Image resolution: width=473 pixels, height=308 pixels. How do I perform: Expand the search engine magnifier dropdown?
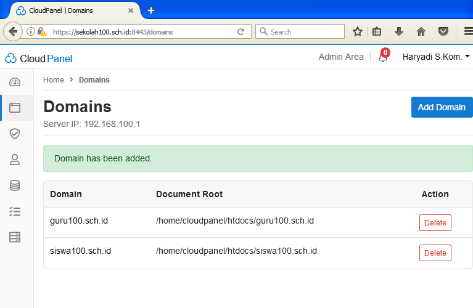pyautogui.click(x=263, y=31)
